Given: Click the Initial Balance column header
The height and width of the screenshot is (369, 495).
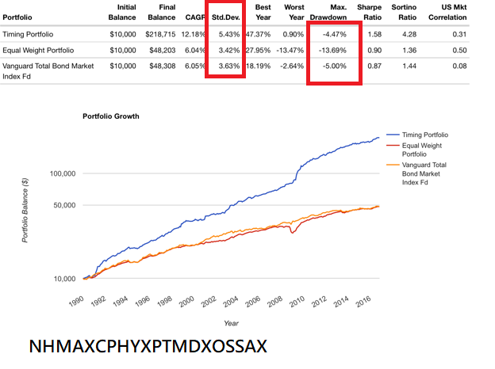Looking at the screenshot, I should click(x=122, y=13).
